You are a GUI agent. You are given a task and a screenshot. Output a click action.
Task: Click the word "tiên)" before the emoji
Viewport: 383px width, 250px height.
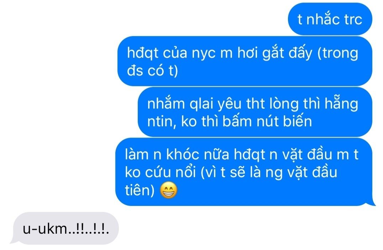(x=140, y=190)
